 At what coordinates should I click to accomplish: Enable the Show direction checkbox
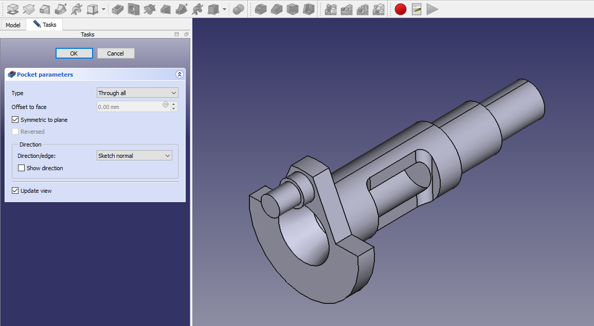point(21,168)
